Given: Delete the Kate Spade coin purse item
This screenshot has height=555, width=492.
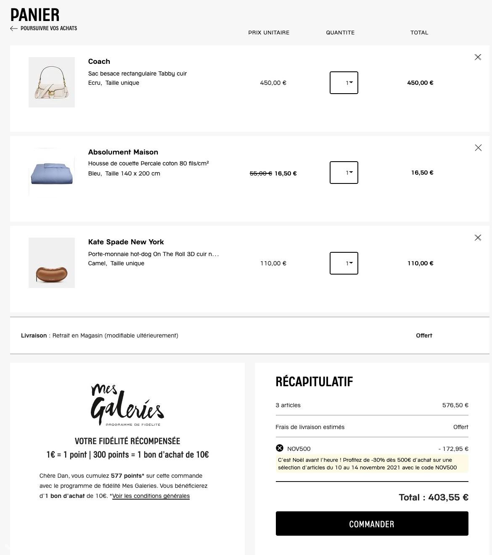Looking at the screenshot, I should pos(478,238).
